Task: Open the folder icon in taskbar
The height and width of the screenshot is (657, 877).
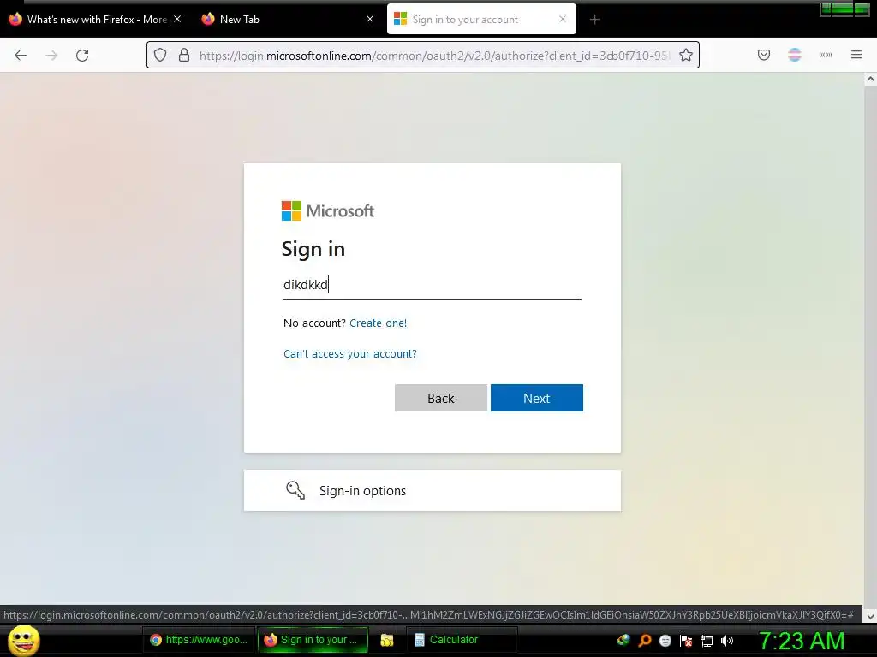Action: click(x=387, y=640)
